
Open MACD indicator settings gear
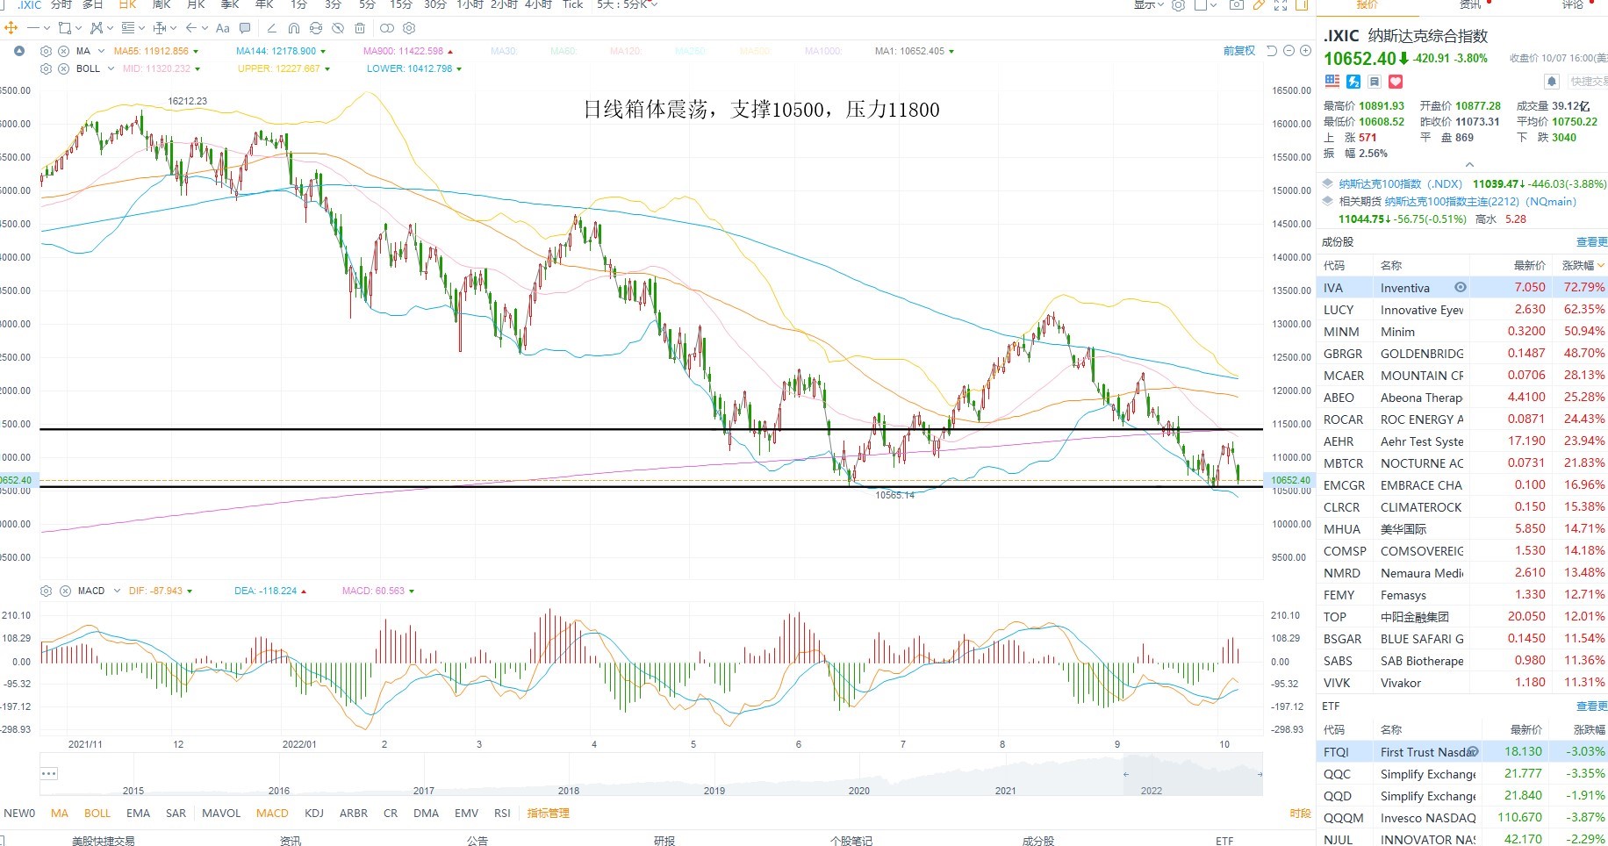(46, 591)
